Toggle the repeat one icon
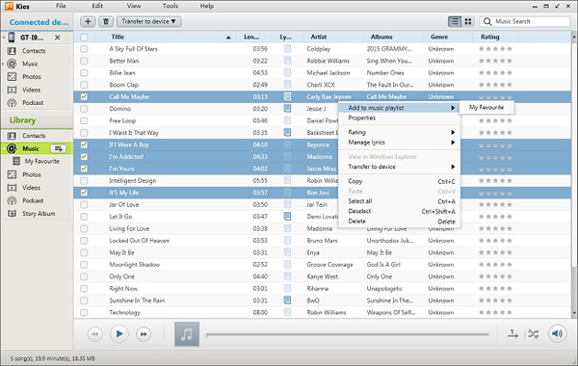This screenshot has width=578, height=366. tap(512, 334)
